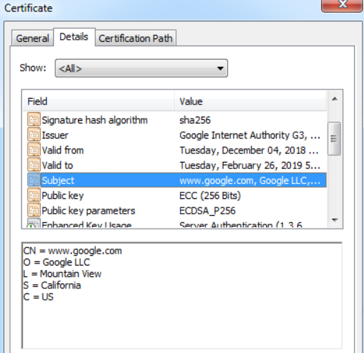Viewport: 364px width, 353px height.
Task: Click the Valid to field icon
Action: tap(34, 165)
